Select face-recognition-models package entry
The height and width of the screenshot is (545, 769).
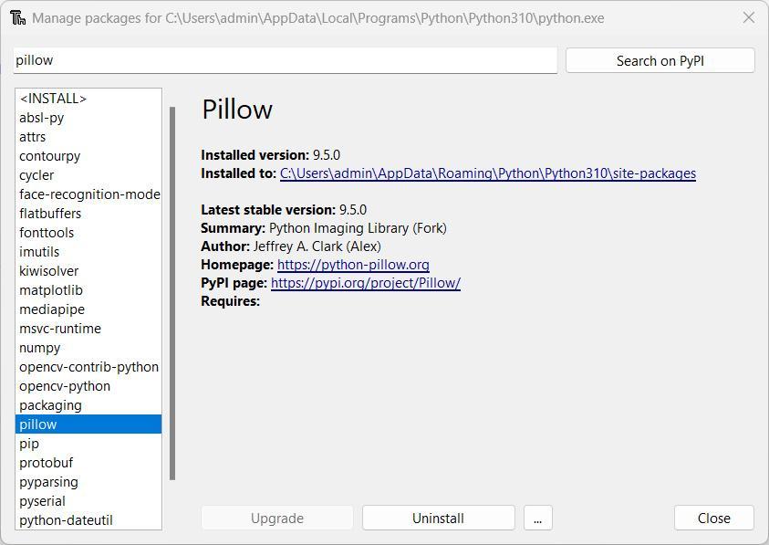(88, 194)
